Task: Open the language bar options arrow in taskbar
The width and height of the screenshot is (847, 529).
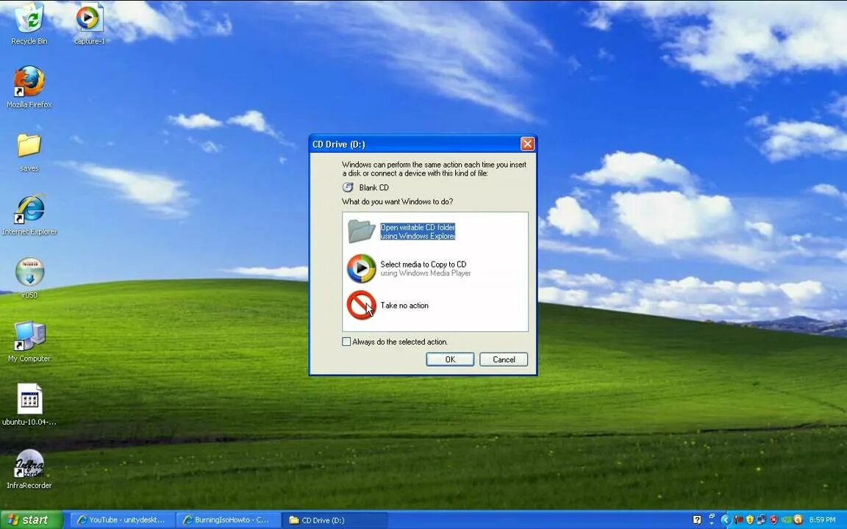Action: [x=712, y=523]
